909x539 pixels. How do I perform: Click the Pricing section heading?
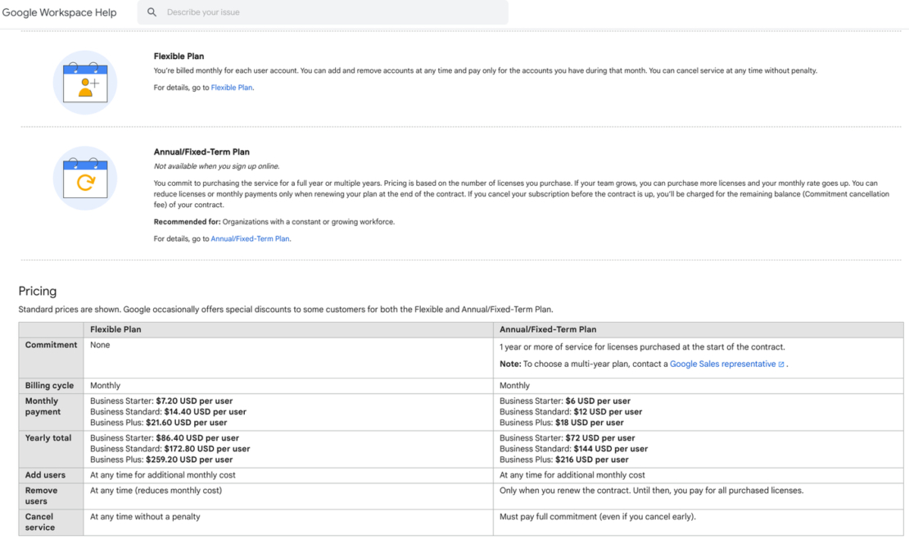tap(38, 291)
